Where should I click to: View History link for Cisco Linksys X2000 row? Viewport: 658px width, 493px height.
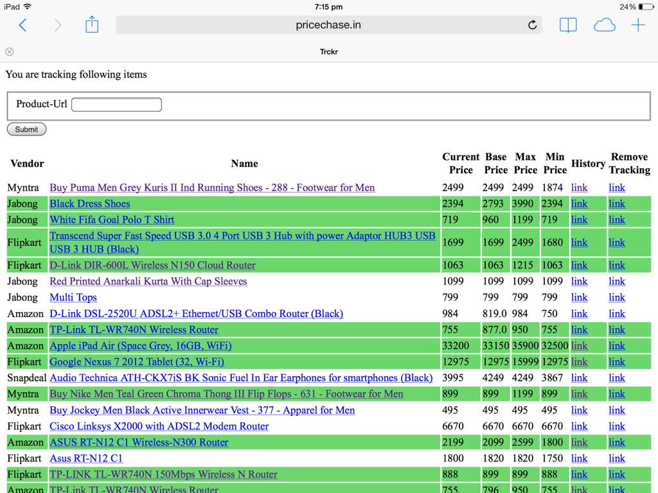click(x=579, y=426)
